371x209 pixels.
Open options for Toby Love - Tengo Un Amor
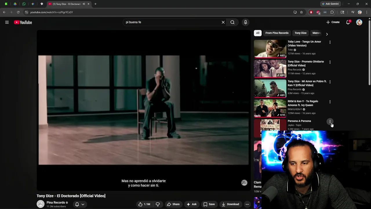[330, 42]
